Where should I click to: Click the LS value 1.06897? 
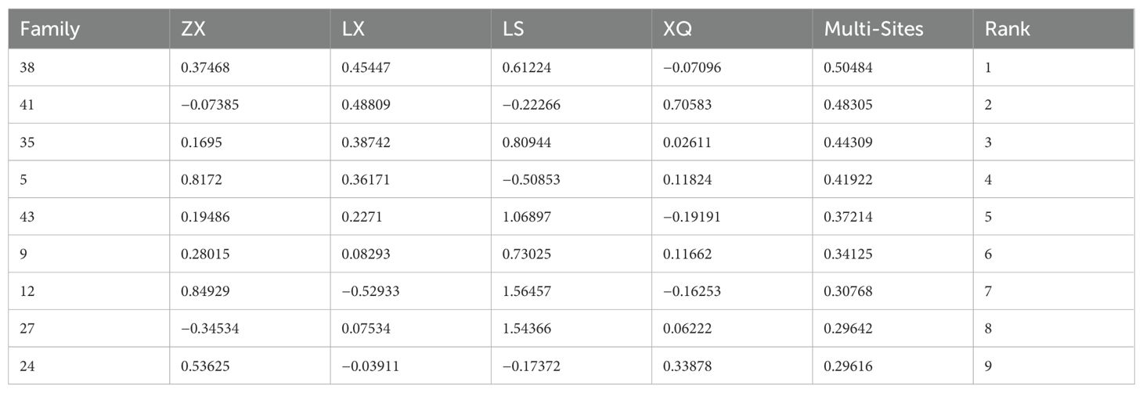click(527, 217)
